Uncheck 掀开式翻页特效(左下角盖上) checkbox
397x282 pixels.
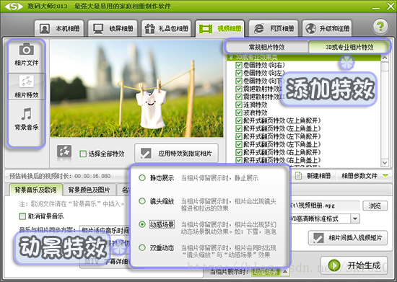238,144
